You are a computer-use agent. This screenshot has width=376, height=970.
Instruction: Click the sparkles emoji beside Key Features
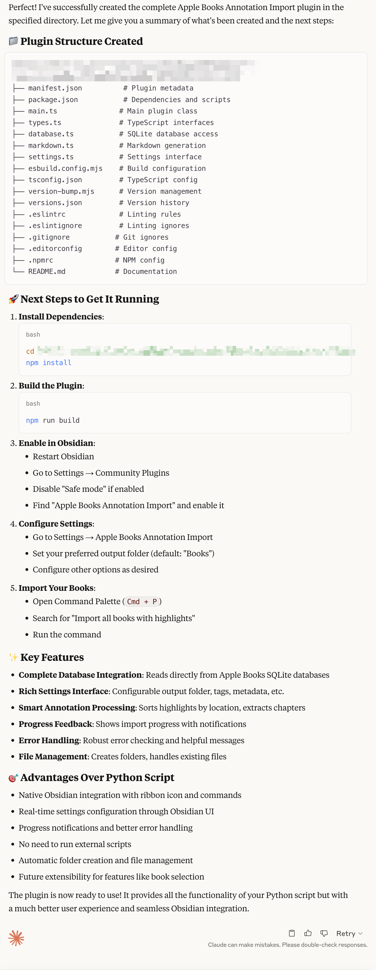[13, 657]
